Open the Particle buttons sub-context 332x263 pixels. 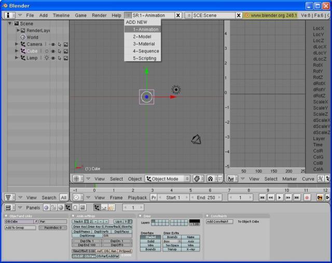112,207
